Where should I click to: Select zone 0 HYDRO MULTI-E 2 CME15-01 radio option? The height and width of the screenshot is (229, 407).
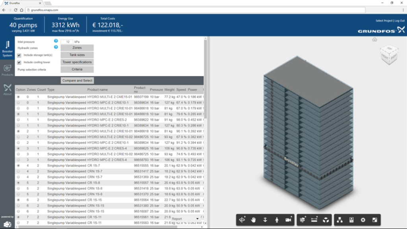coord(18,97)
